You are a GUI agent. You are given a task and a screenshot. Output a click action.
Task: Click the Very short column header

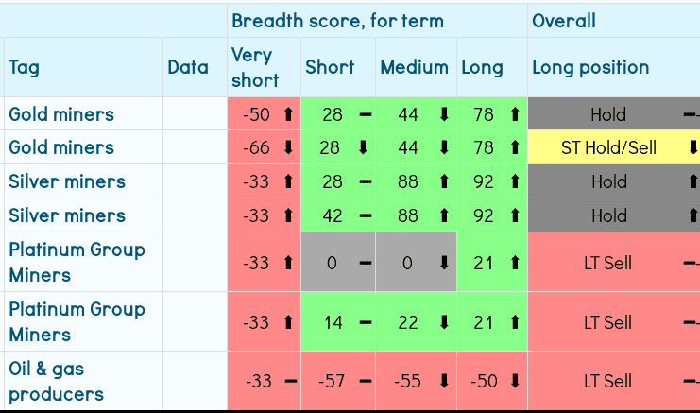click(252, 68)
